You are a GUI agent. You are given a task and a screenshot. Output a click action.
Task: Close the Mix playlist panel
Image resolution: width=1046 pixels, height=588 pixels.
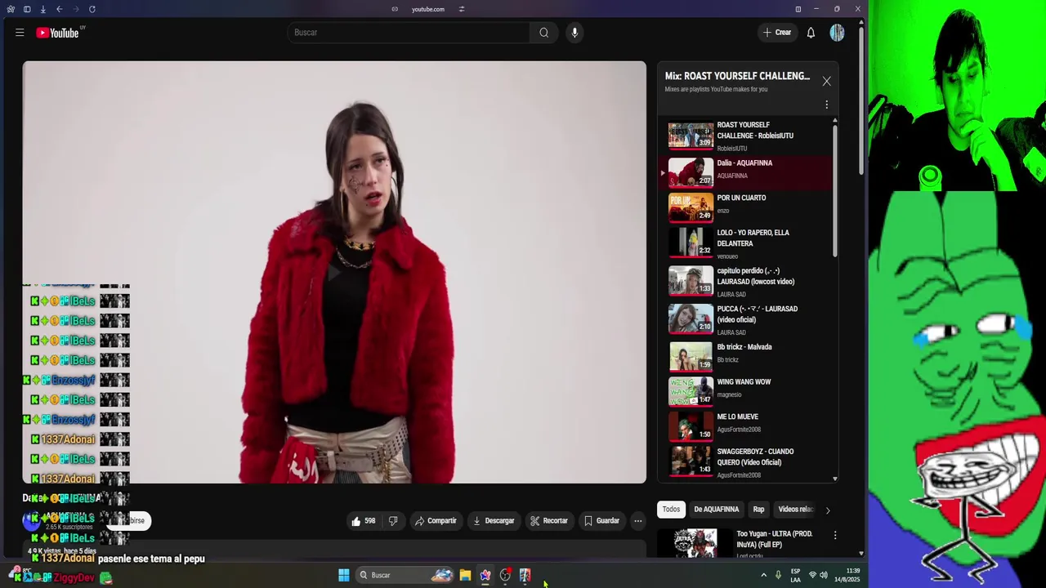coord(826,82)
